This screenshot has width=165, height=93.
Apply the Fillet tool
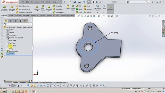click(68, 7)
